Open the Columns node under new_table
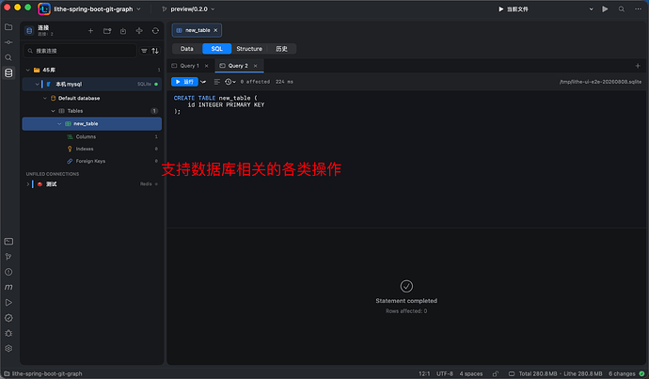Screen dimensions: 649x379 86,136
